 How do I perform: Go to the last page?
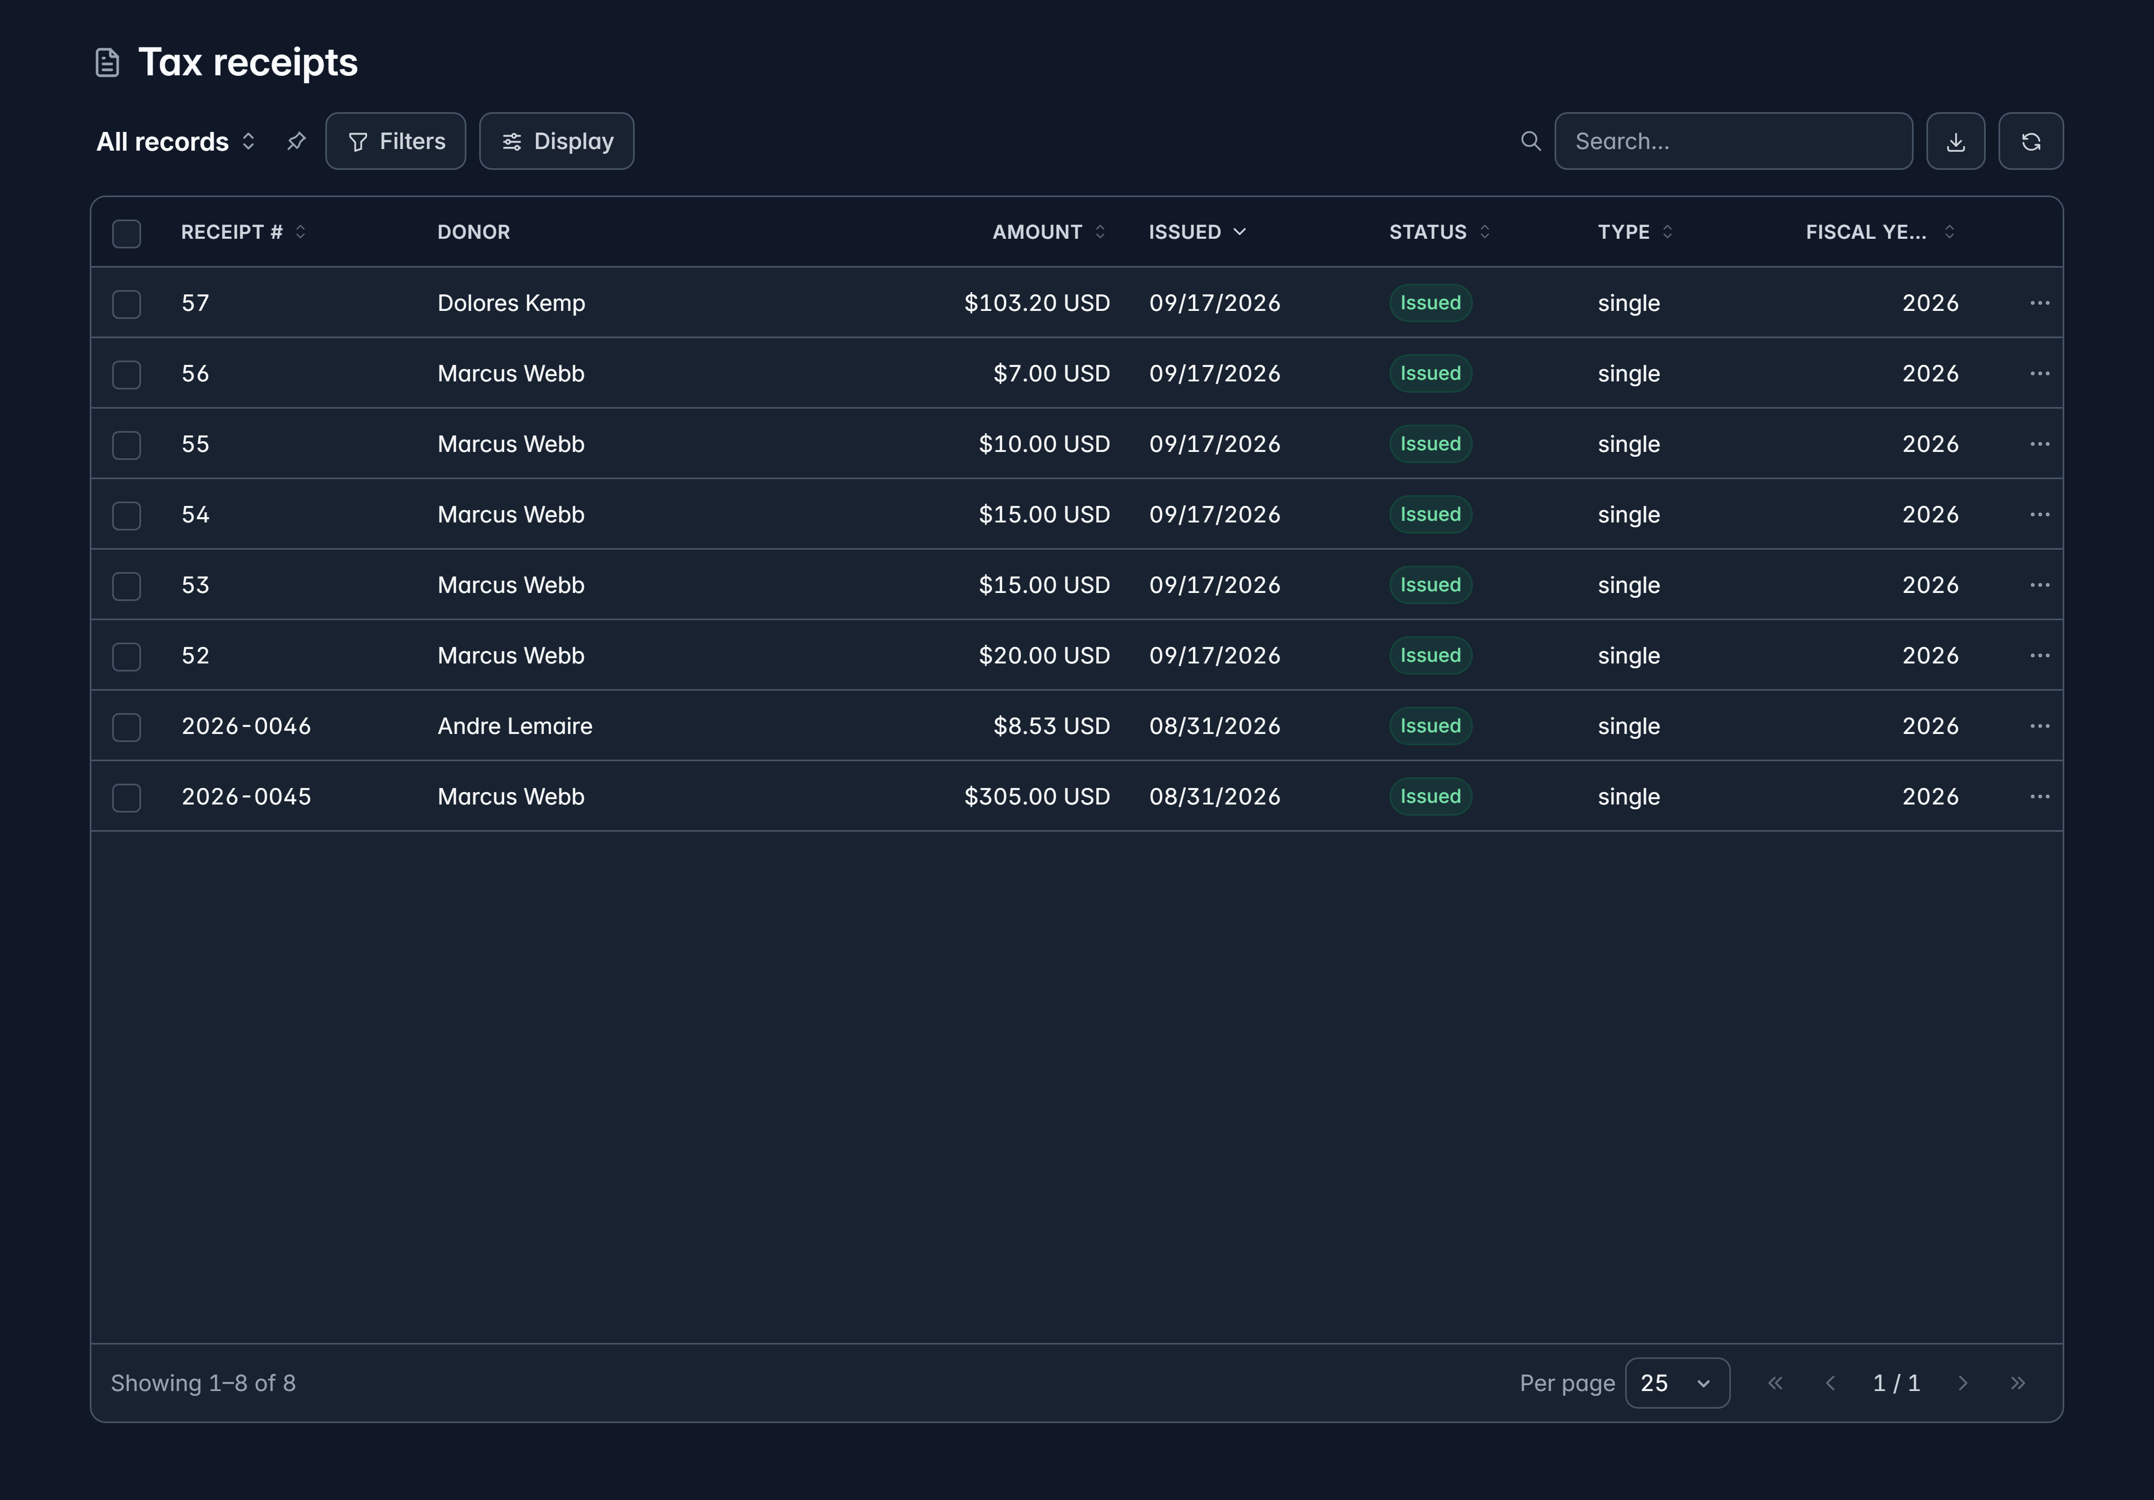point(2018,1382)
